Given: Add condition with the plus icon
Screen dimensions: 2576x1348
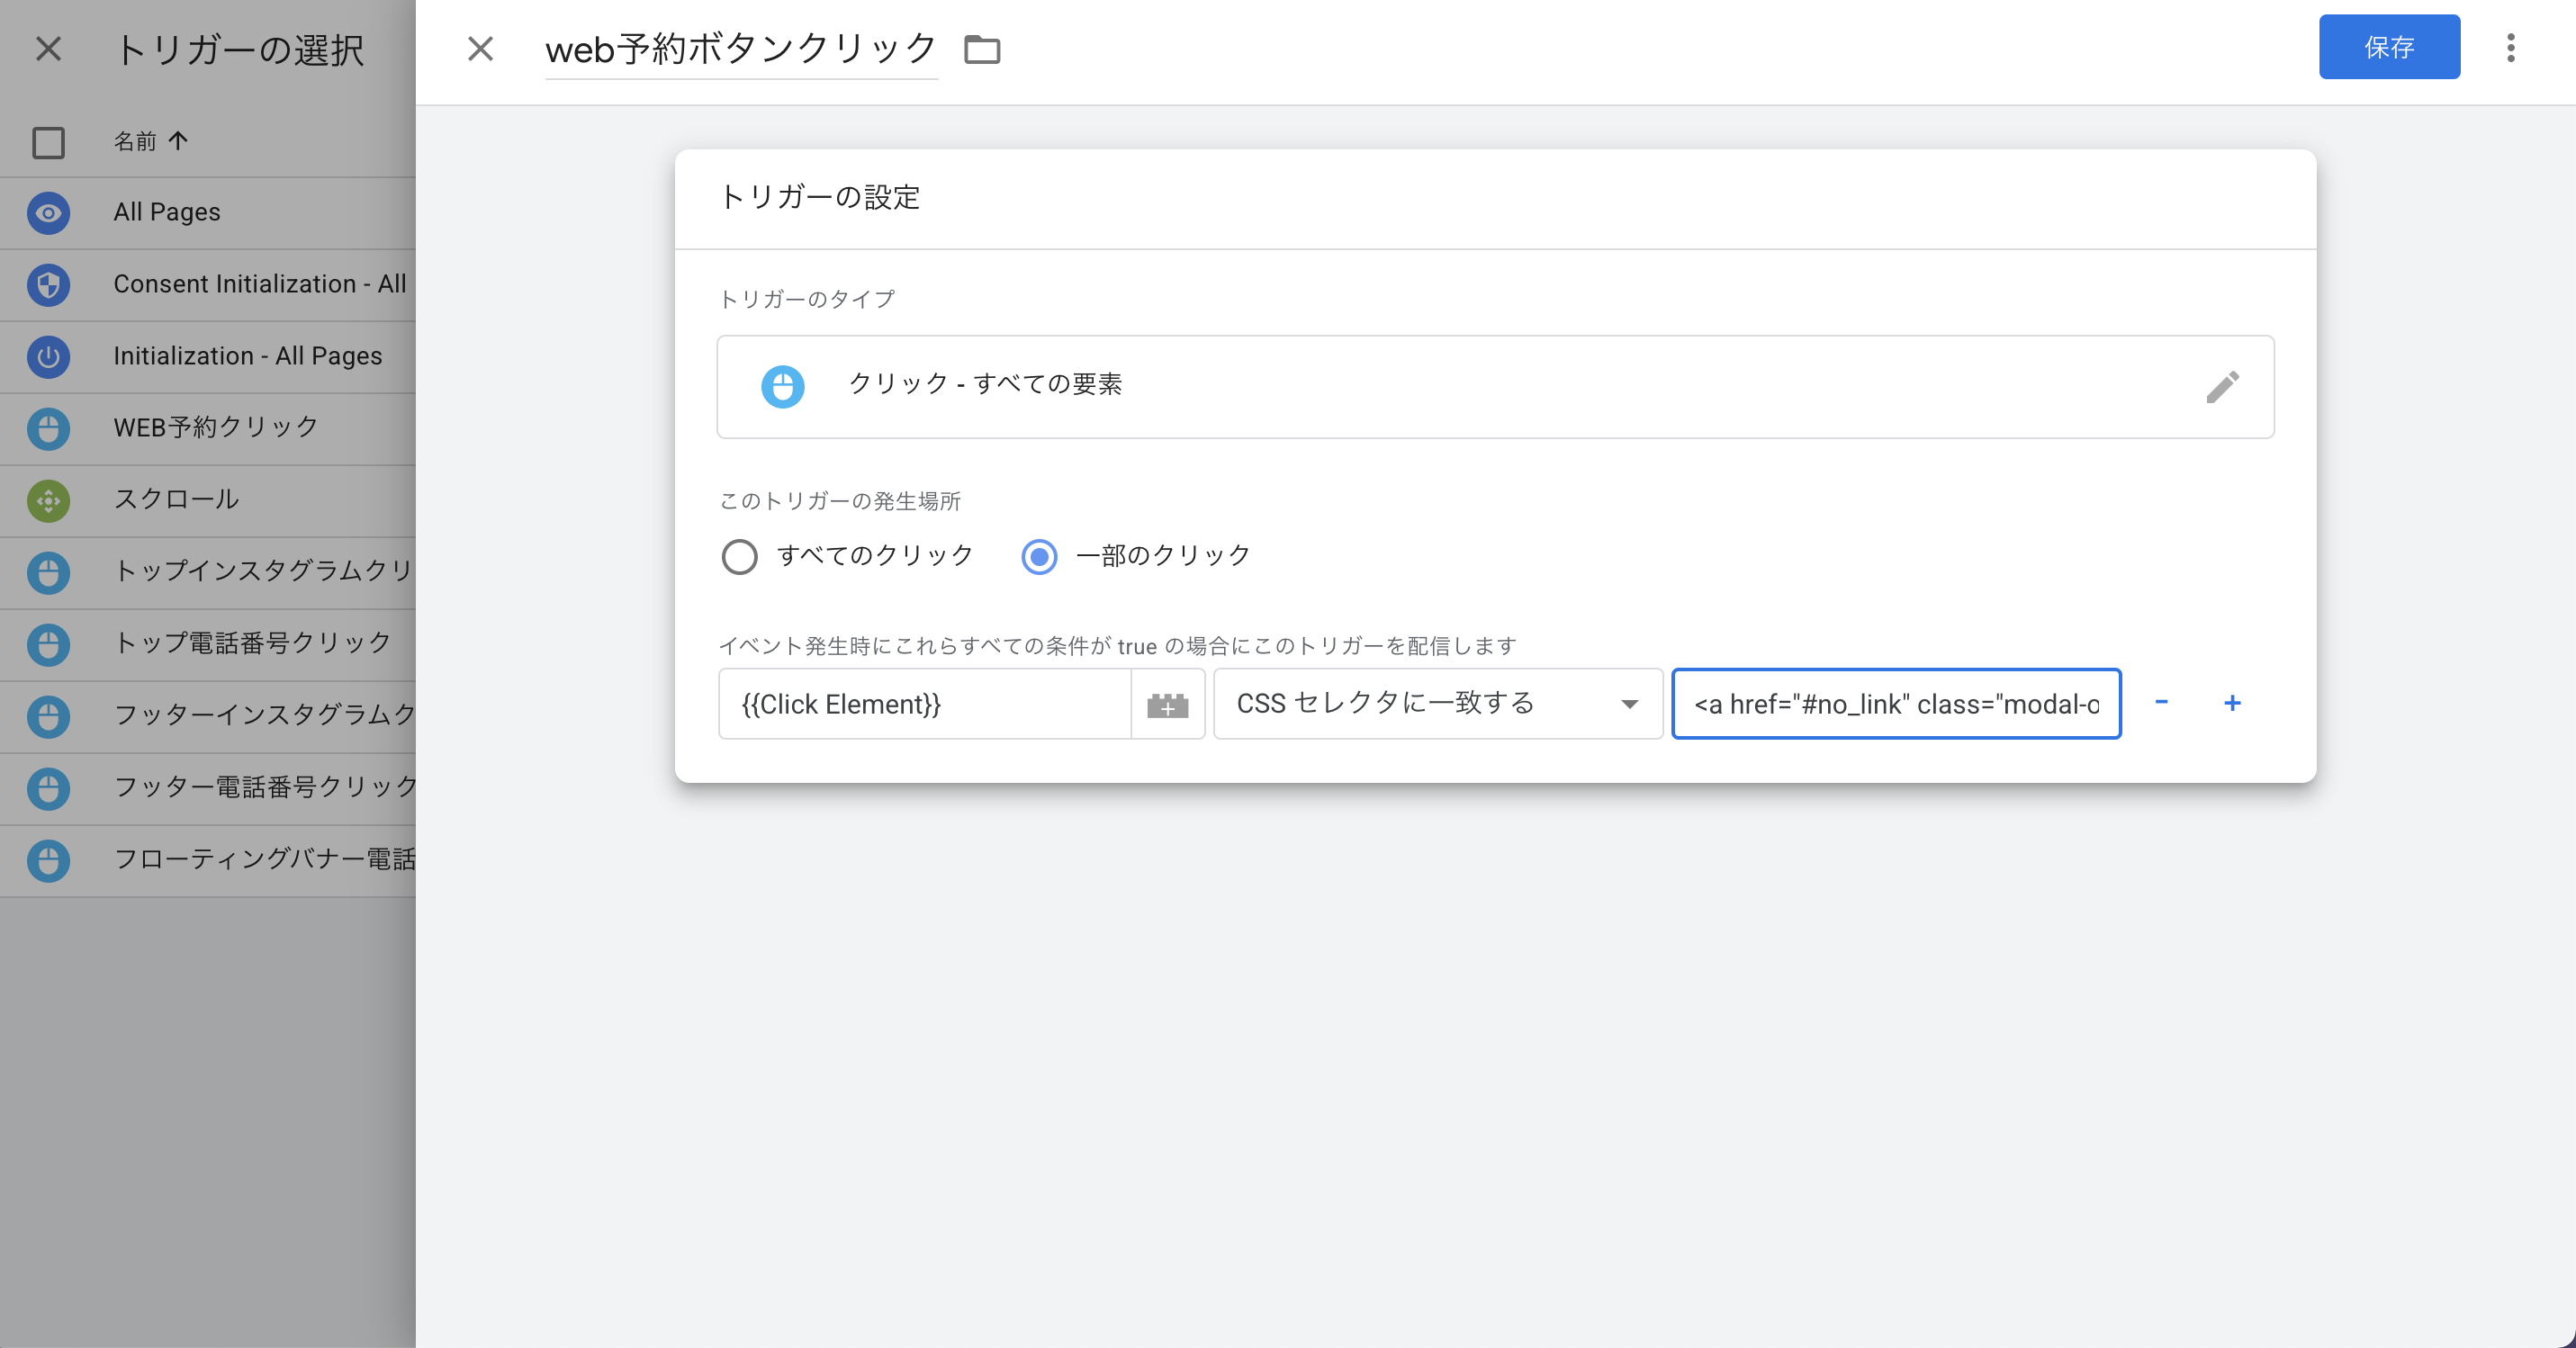Looking at the screenshot, I should pos(2232,703).
